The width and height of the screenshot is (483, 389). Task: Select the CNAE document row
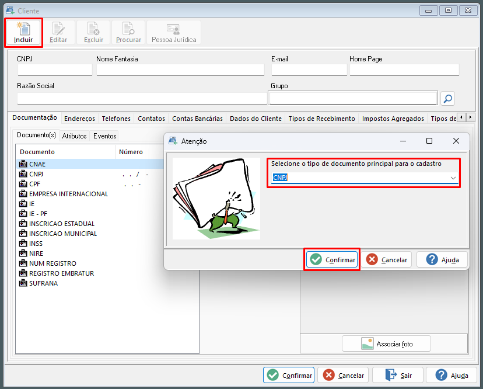click(x=90, y=164)
